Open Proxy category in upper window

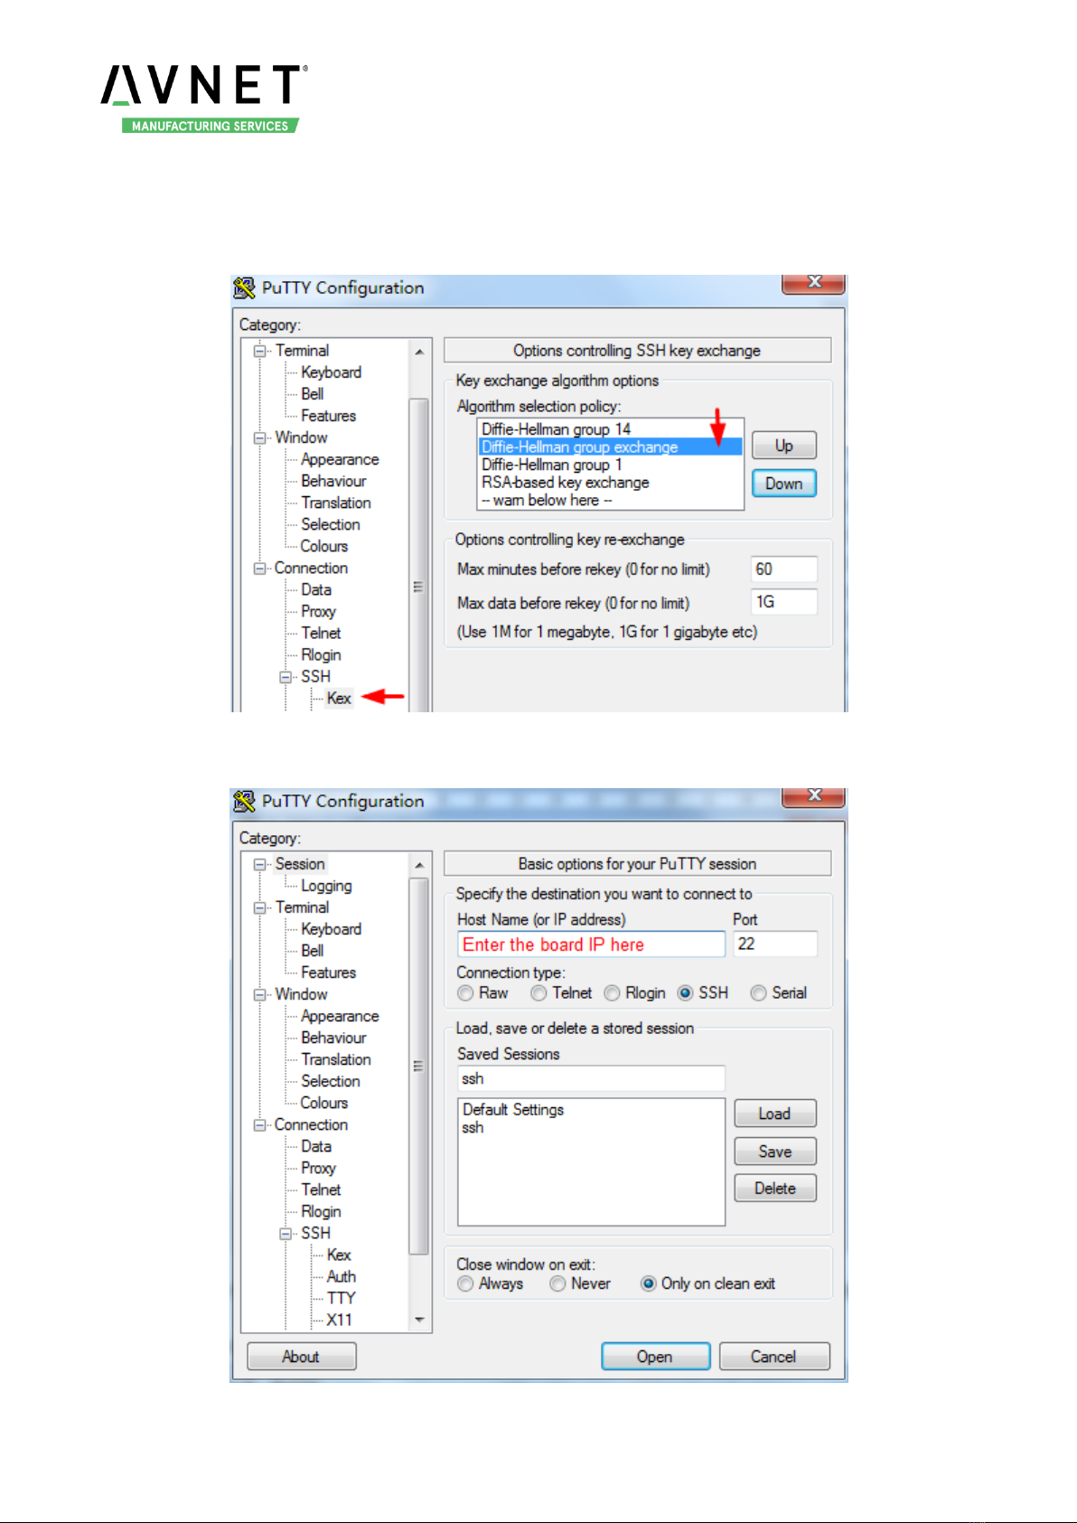pyautogui.click(x=318, y=612)
